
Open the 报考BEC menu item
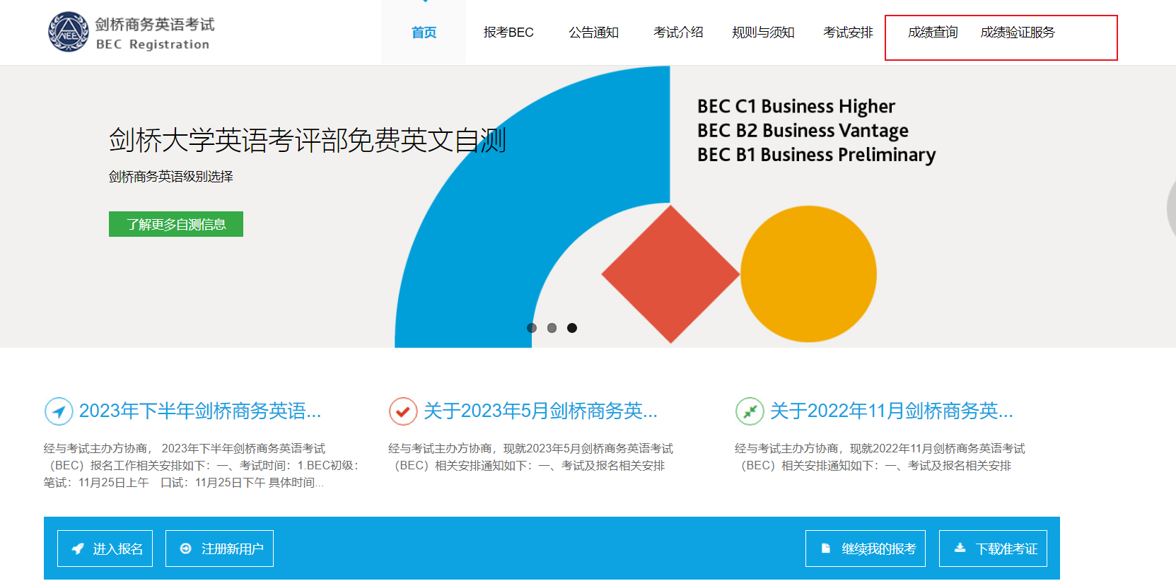[x=508, y=33]
